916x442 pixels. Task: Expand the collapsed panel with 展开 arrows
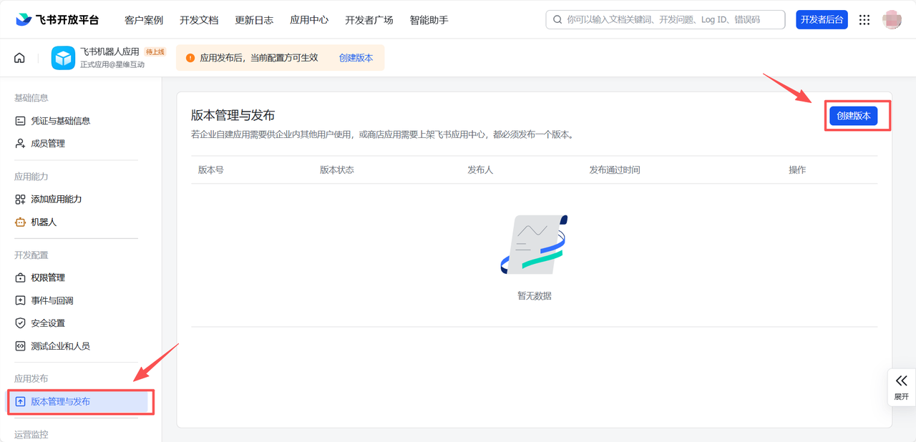click(901, 387)
